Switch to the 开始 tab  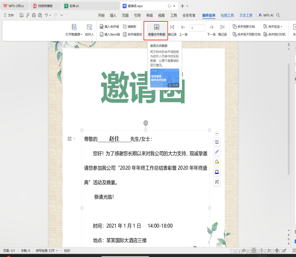pos(101,15)
